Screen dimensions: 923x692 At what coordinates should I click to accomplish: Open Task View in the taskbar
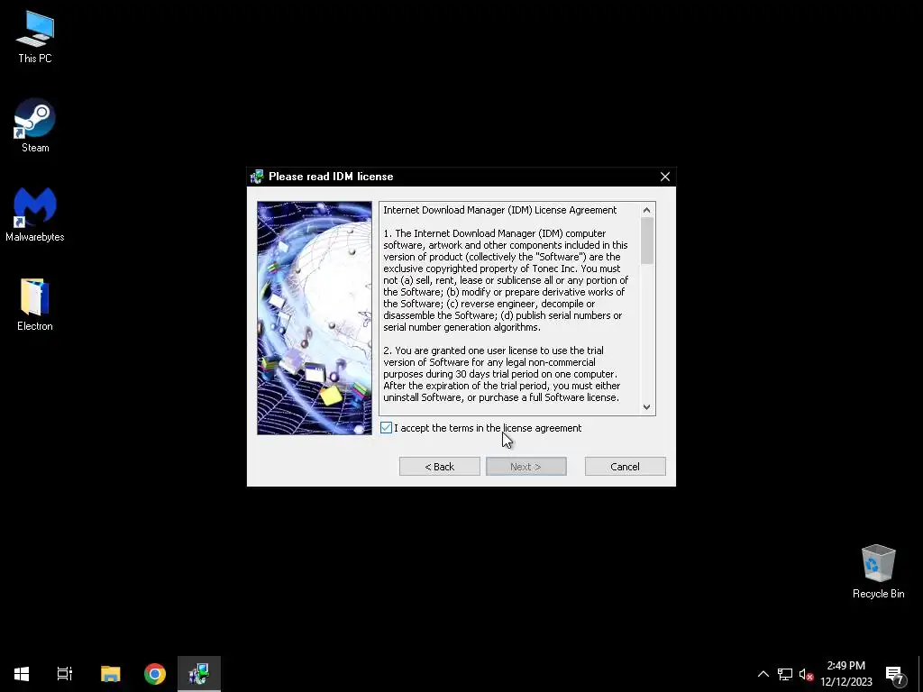click(65, 674)
